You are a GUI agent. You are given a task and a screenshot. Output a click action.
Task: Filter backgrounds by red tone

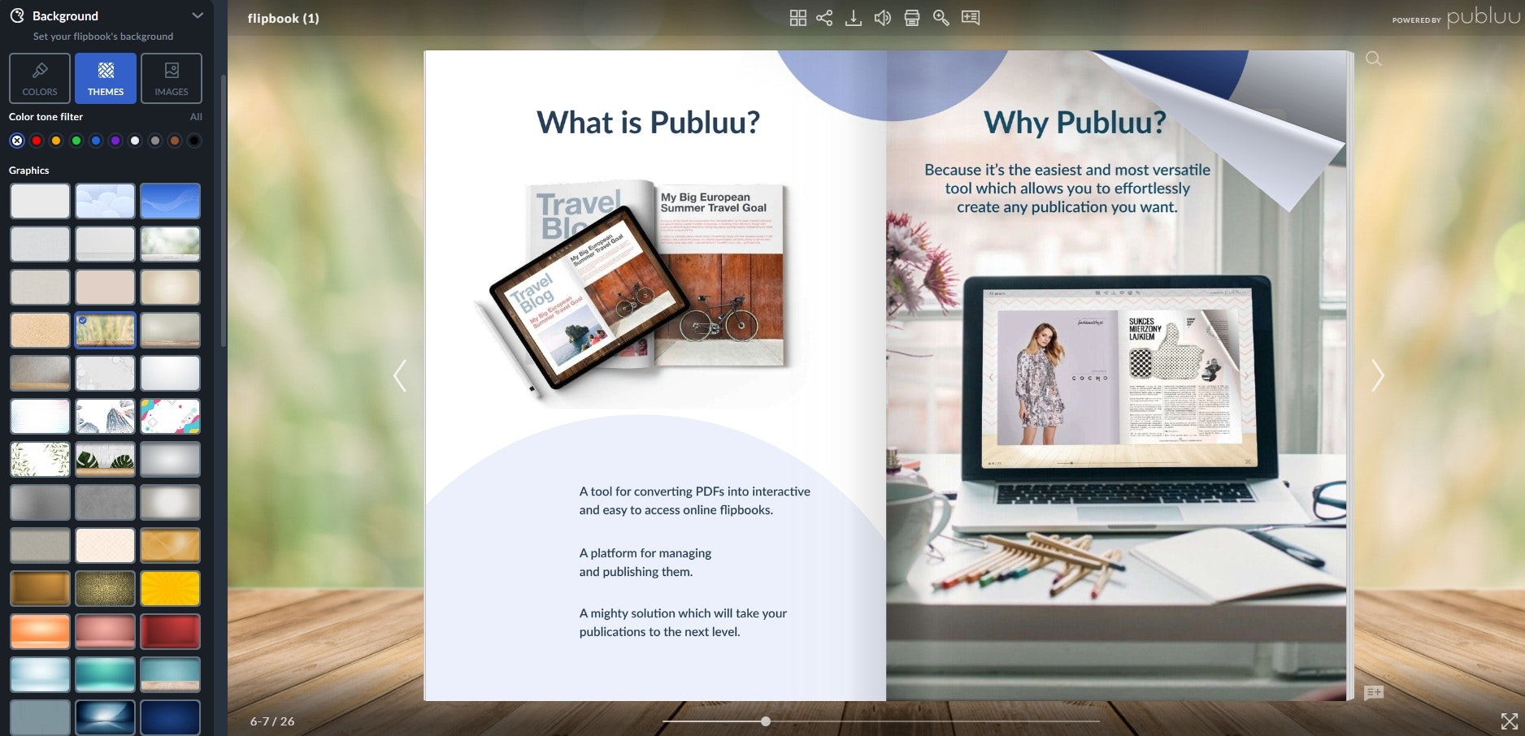(37, 141)
